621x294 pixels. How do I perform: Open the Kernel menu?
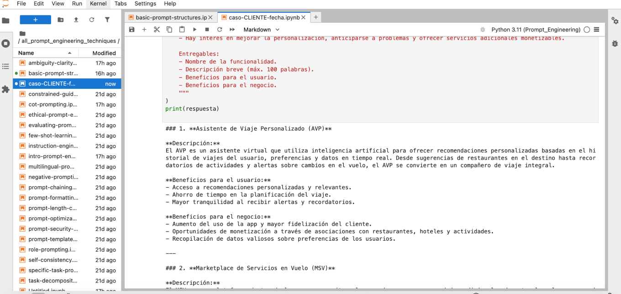[98, 4]
